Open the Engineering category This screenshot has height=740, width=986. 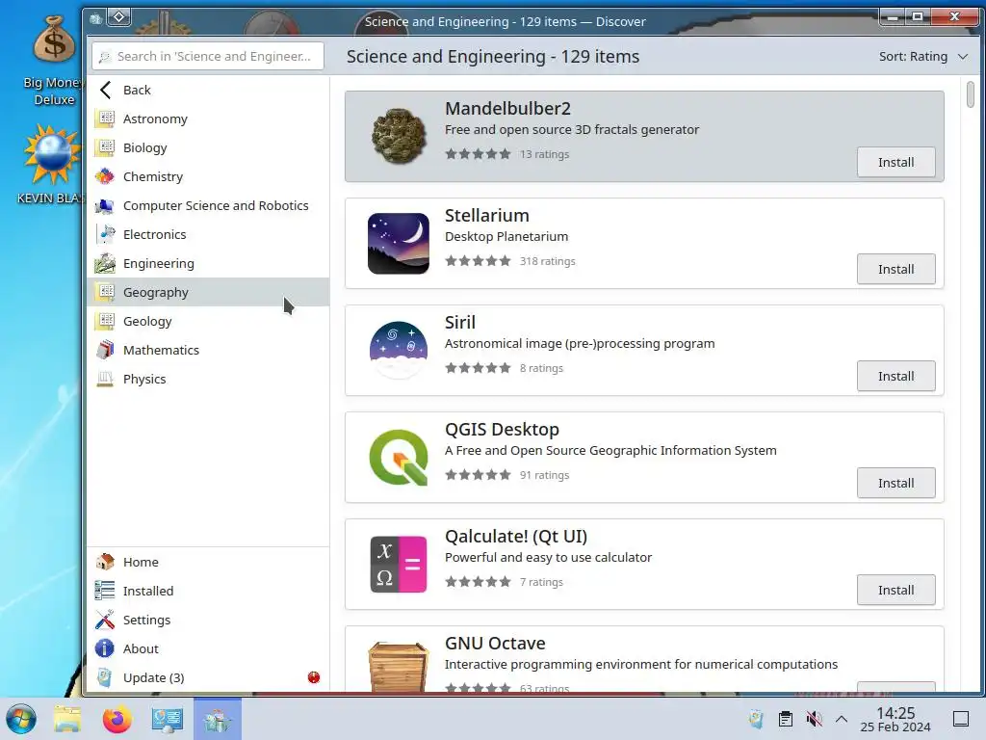pyautogui.click(x=208, y=264)
